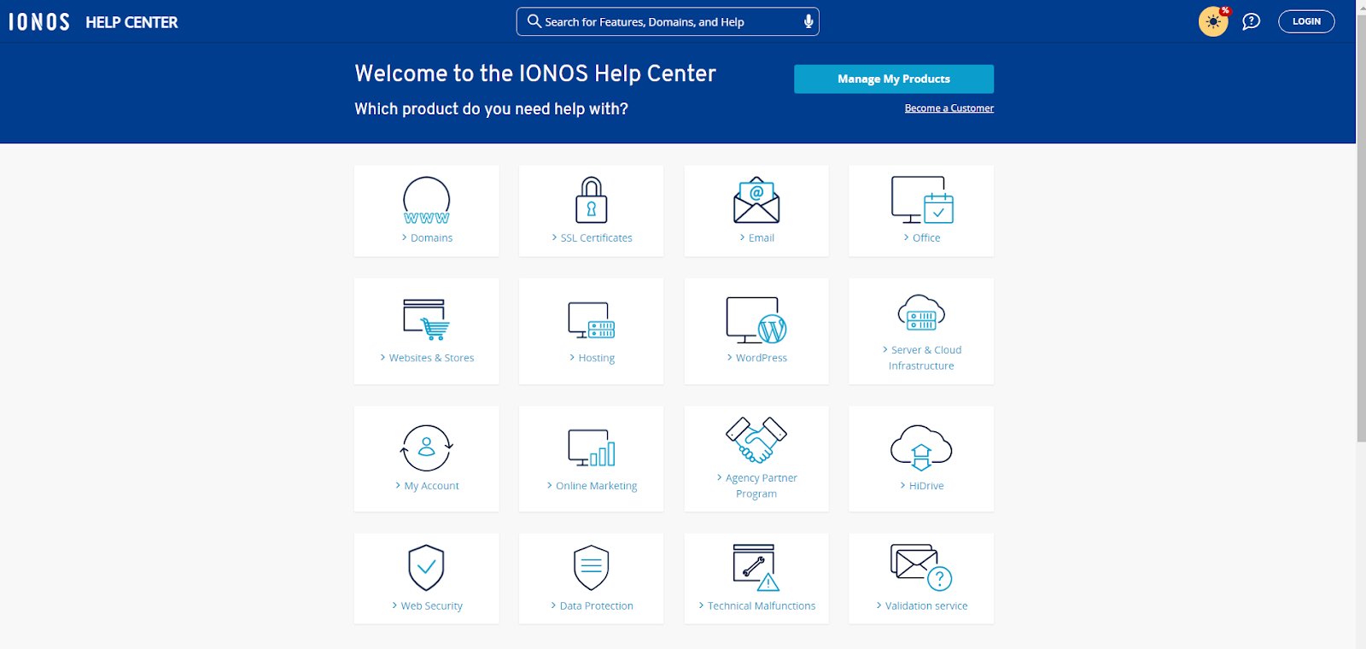Screen dimensions: 1366x649
Task: Go to WordPress help topic
Action: [756, 358]
